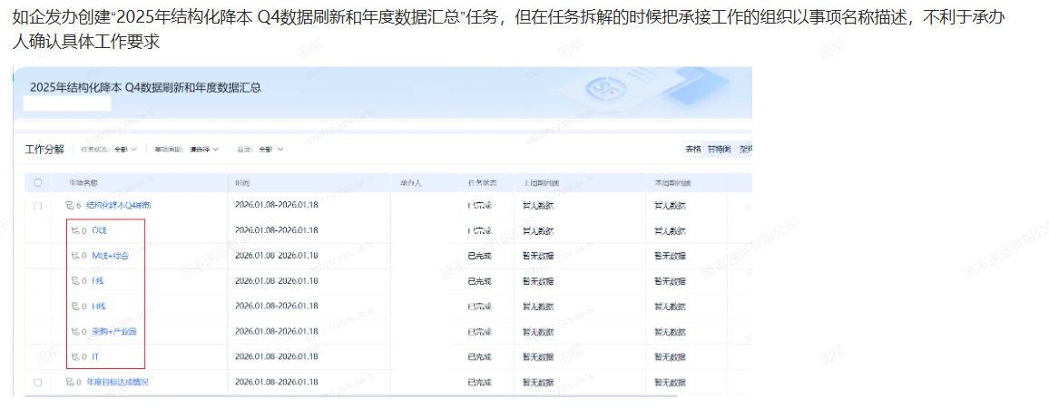Viewport: 1049px width, 409px height.
Task: Open the H线 subtask link
Action: tap(99, 307)
